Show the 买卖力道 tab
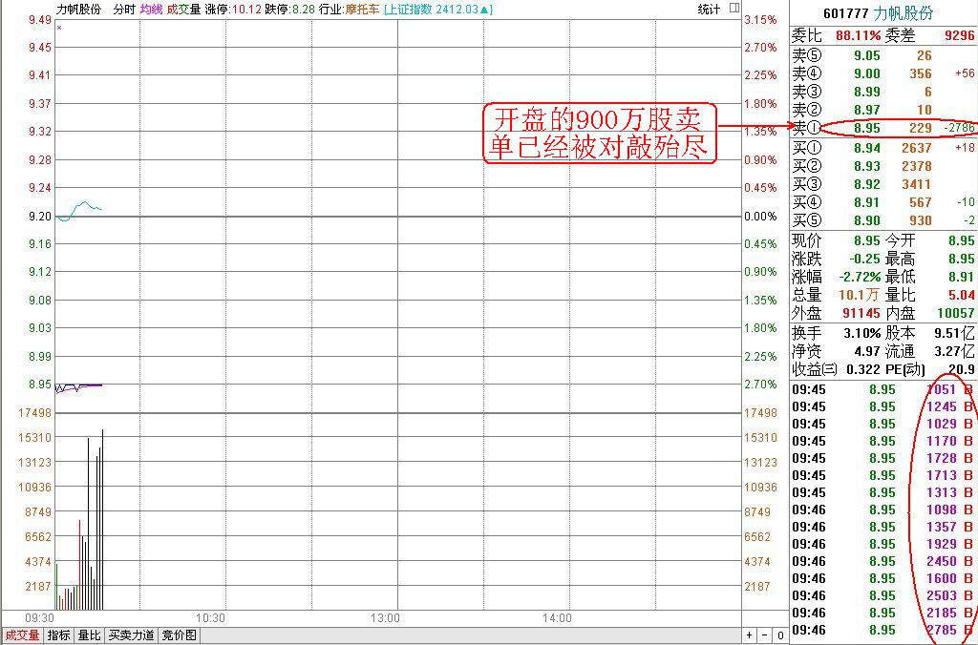 pos(130,635)
